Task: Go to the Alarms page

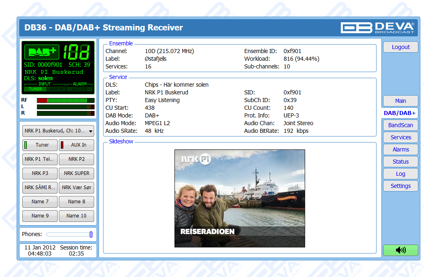Action: click(x=400, y=149)
